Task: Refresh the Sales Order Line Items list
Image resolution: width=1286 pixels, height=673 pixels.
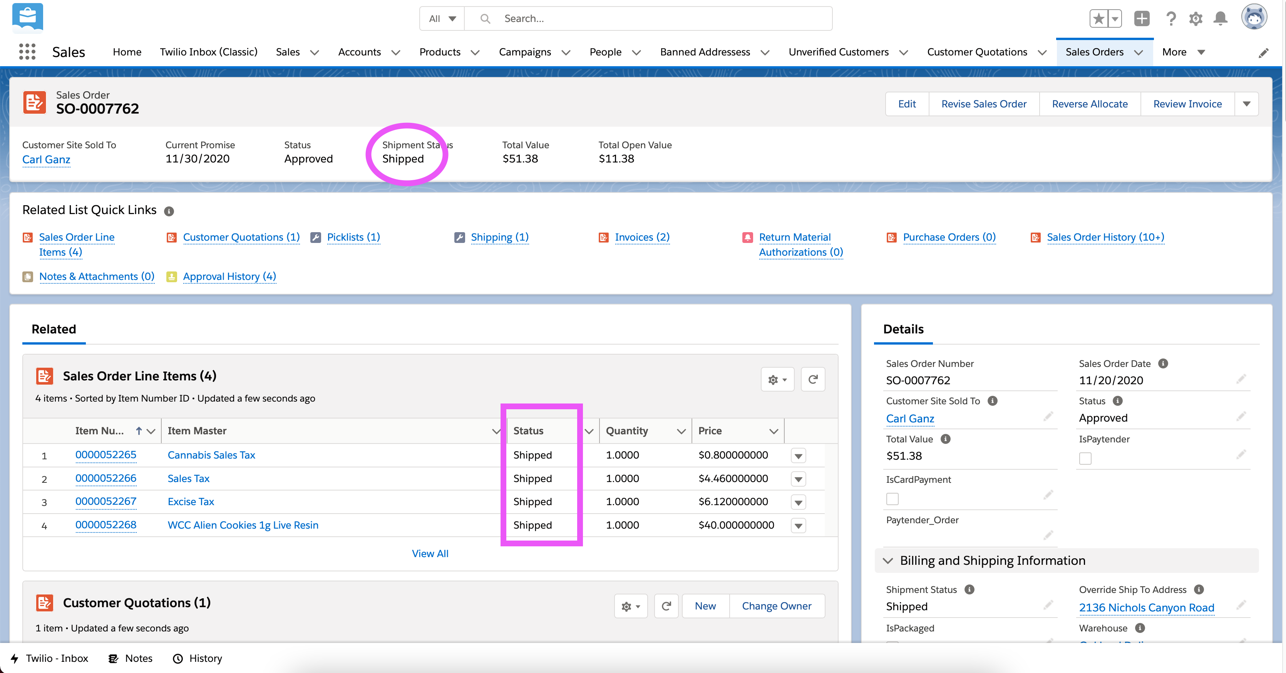Action: (x=813, y=380)
